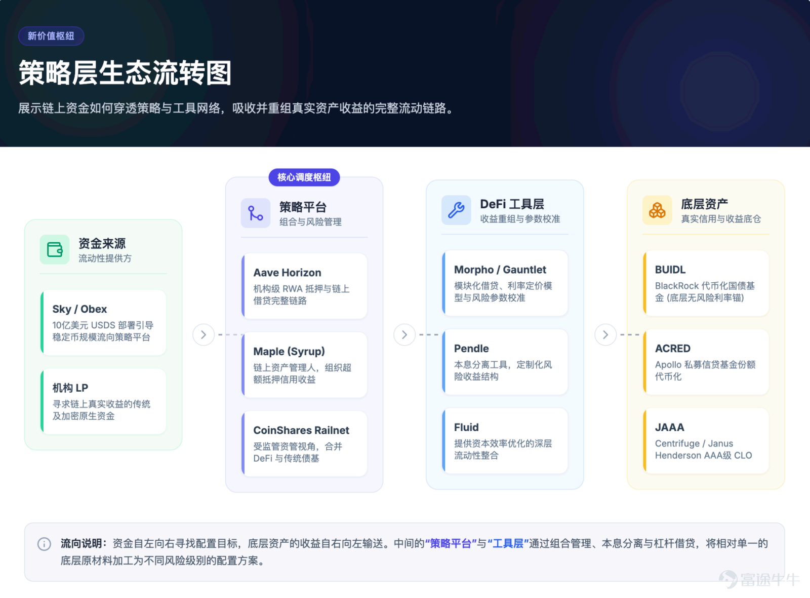
Task: Select the 核心调度枢纽 badge
Action: pos(304,177)
